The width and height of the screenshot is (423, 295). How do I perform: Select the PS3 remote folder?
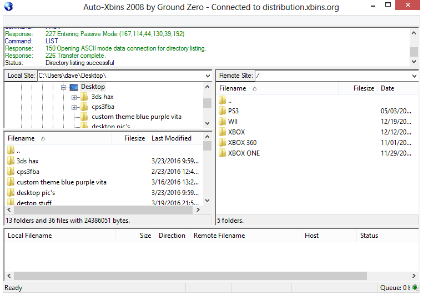click(x=233, y=111)
